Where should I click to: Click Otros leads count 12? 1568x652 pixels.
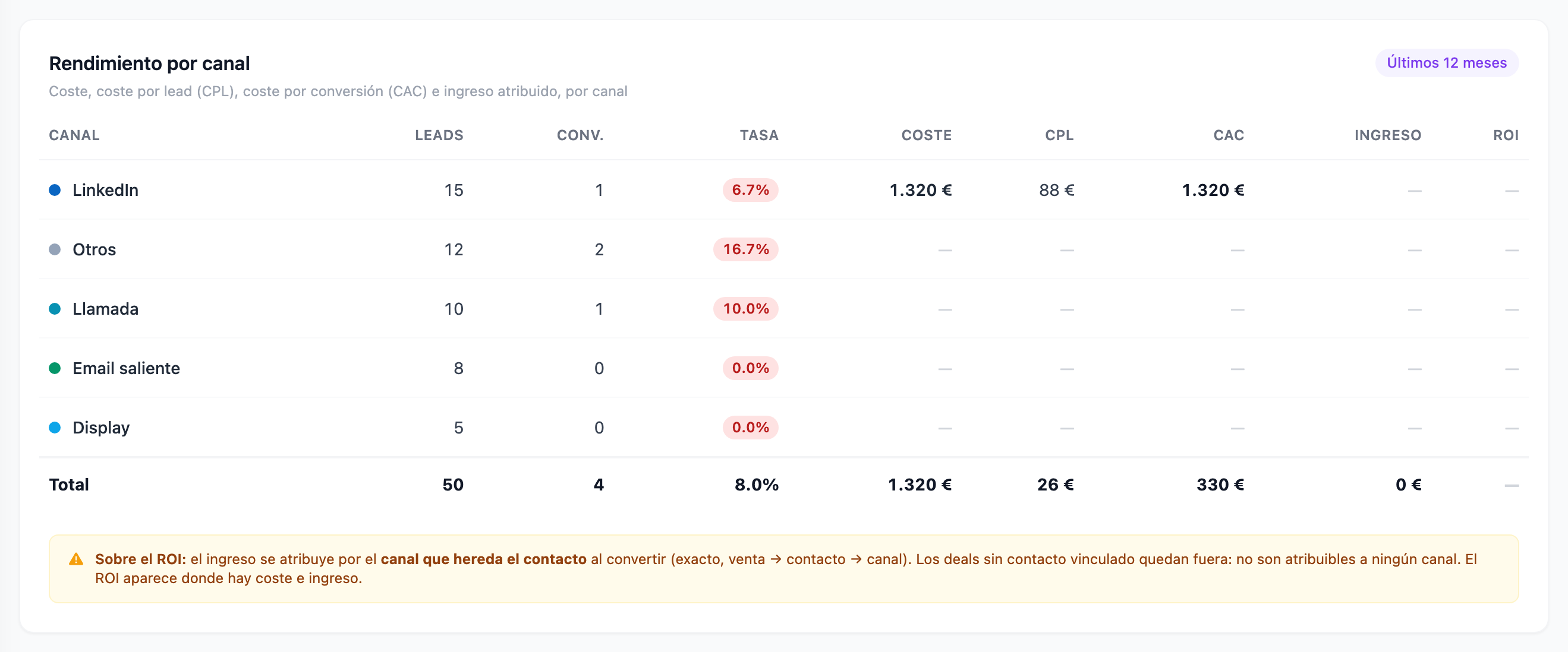[454, 249]
